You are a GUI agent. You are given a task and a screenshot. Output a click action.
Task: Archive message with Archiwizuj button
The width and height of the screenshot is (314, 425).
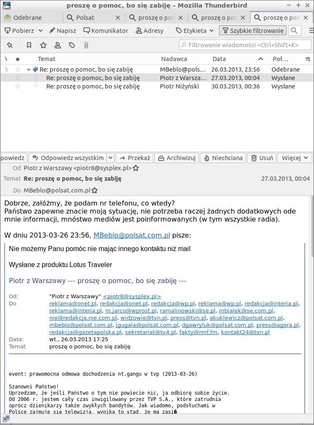tap(177, 158)
